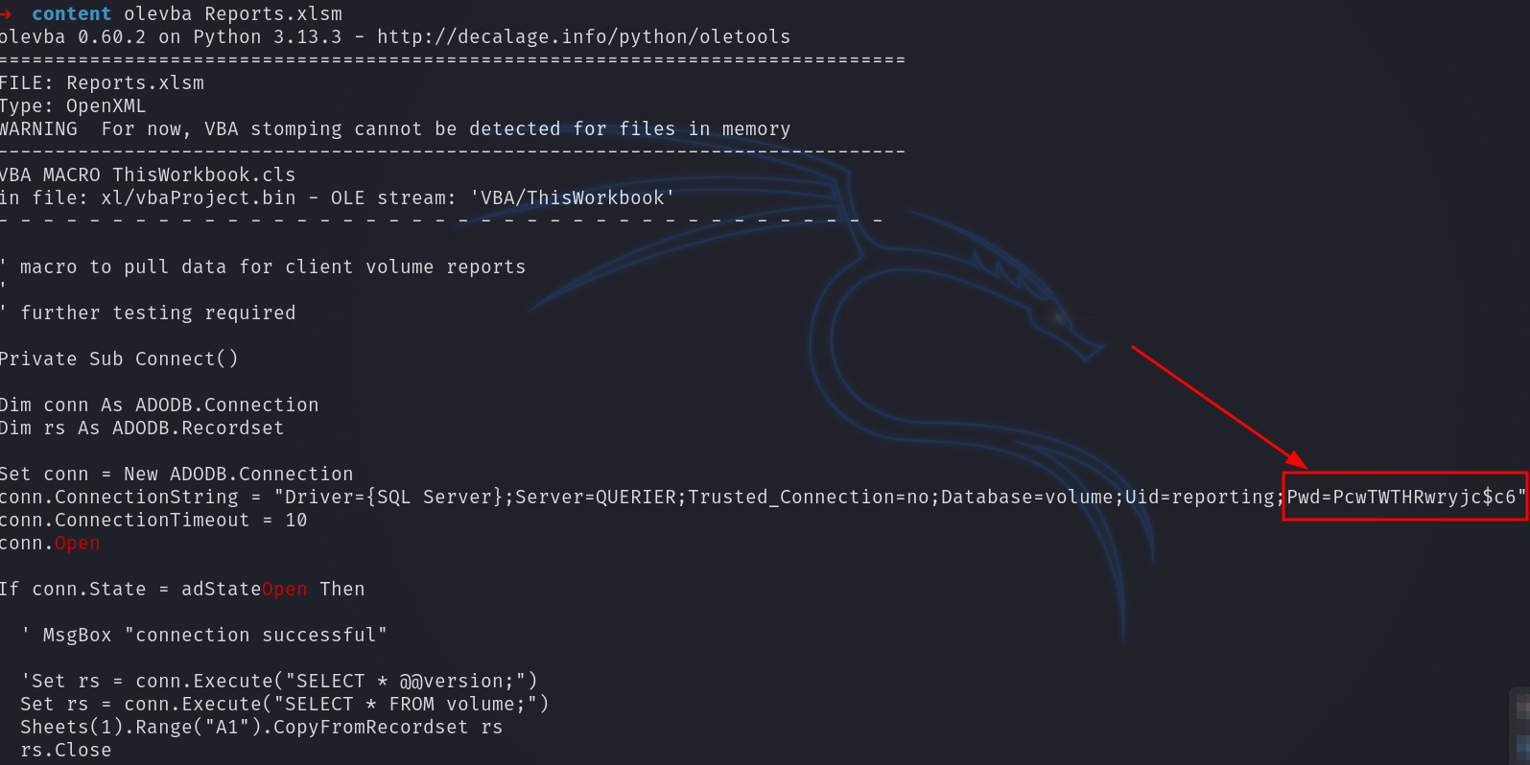
Task: Click the 'macro to pull data' comment
Action: click(x=272, y=267)
